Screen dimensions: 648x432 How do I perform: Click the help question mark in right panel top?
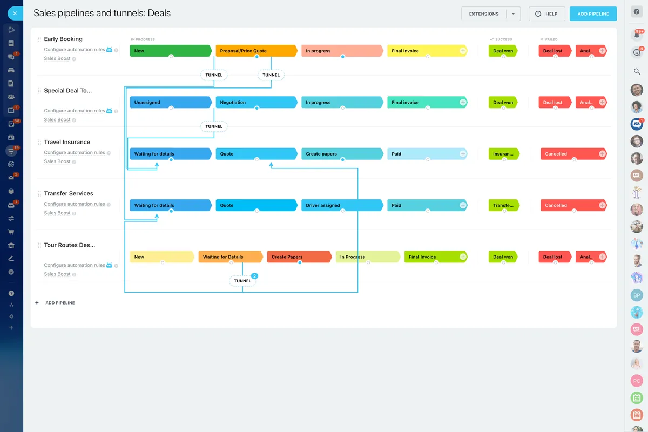[x=637, y=12]
